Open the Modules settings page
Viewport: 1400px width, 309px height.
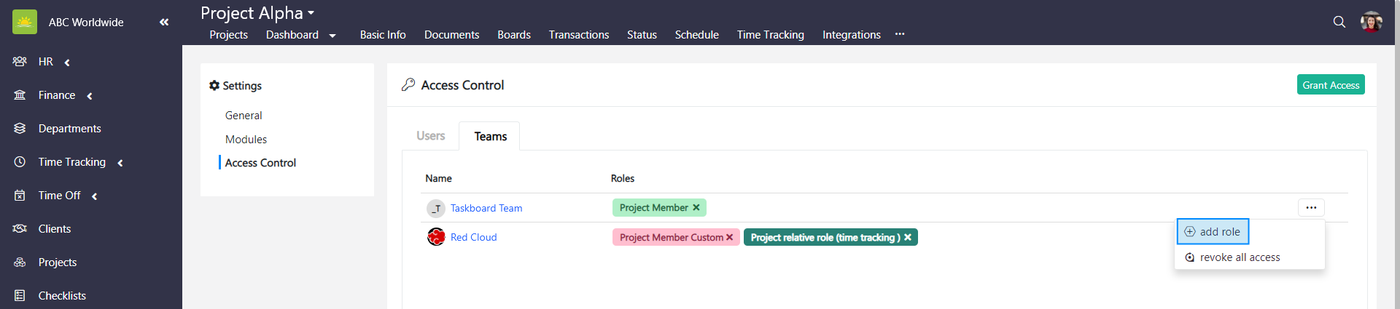246,139
